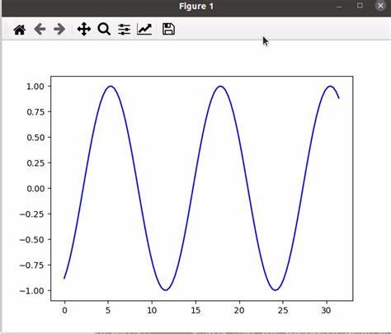This screenshot has width=391, height=334.
Task: Save the figure to file
Action: [168, 29]
